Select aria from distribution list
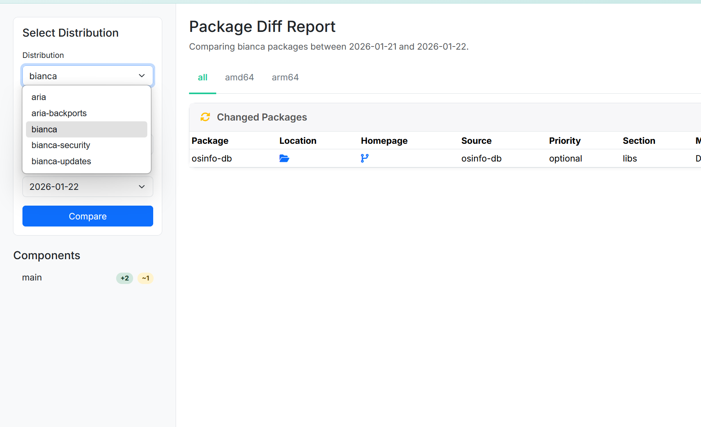 pyautogui.click(x=39, y=97)
